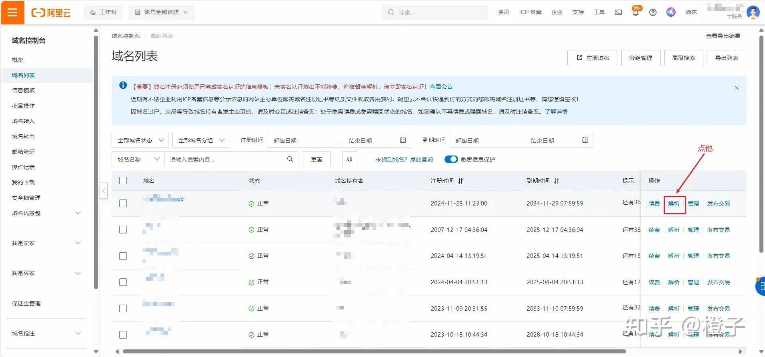
Task: Click the blue info icon in notice
Action: pyautogui.click(x=123, y=85)
